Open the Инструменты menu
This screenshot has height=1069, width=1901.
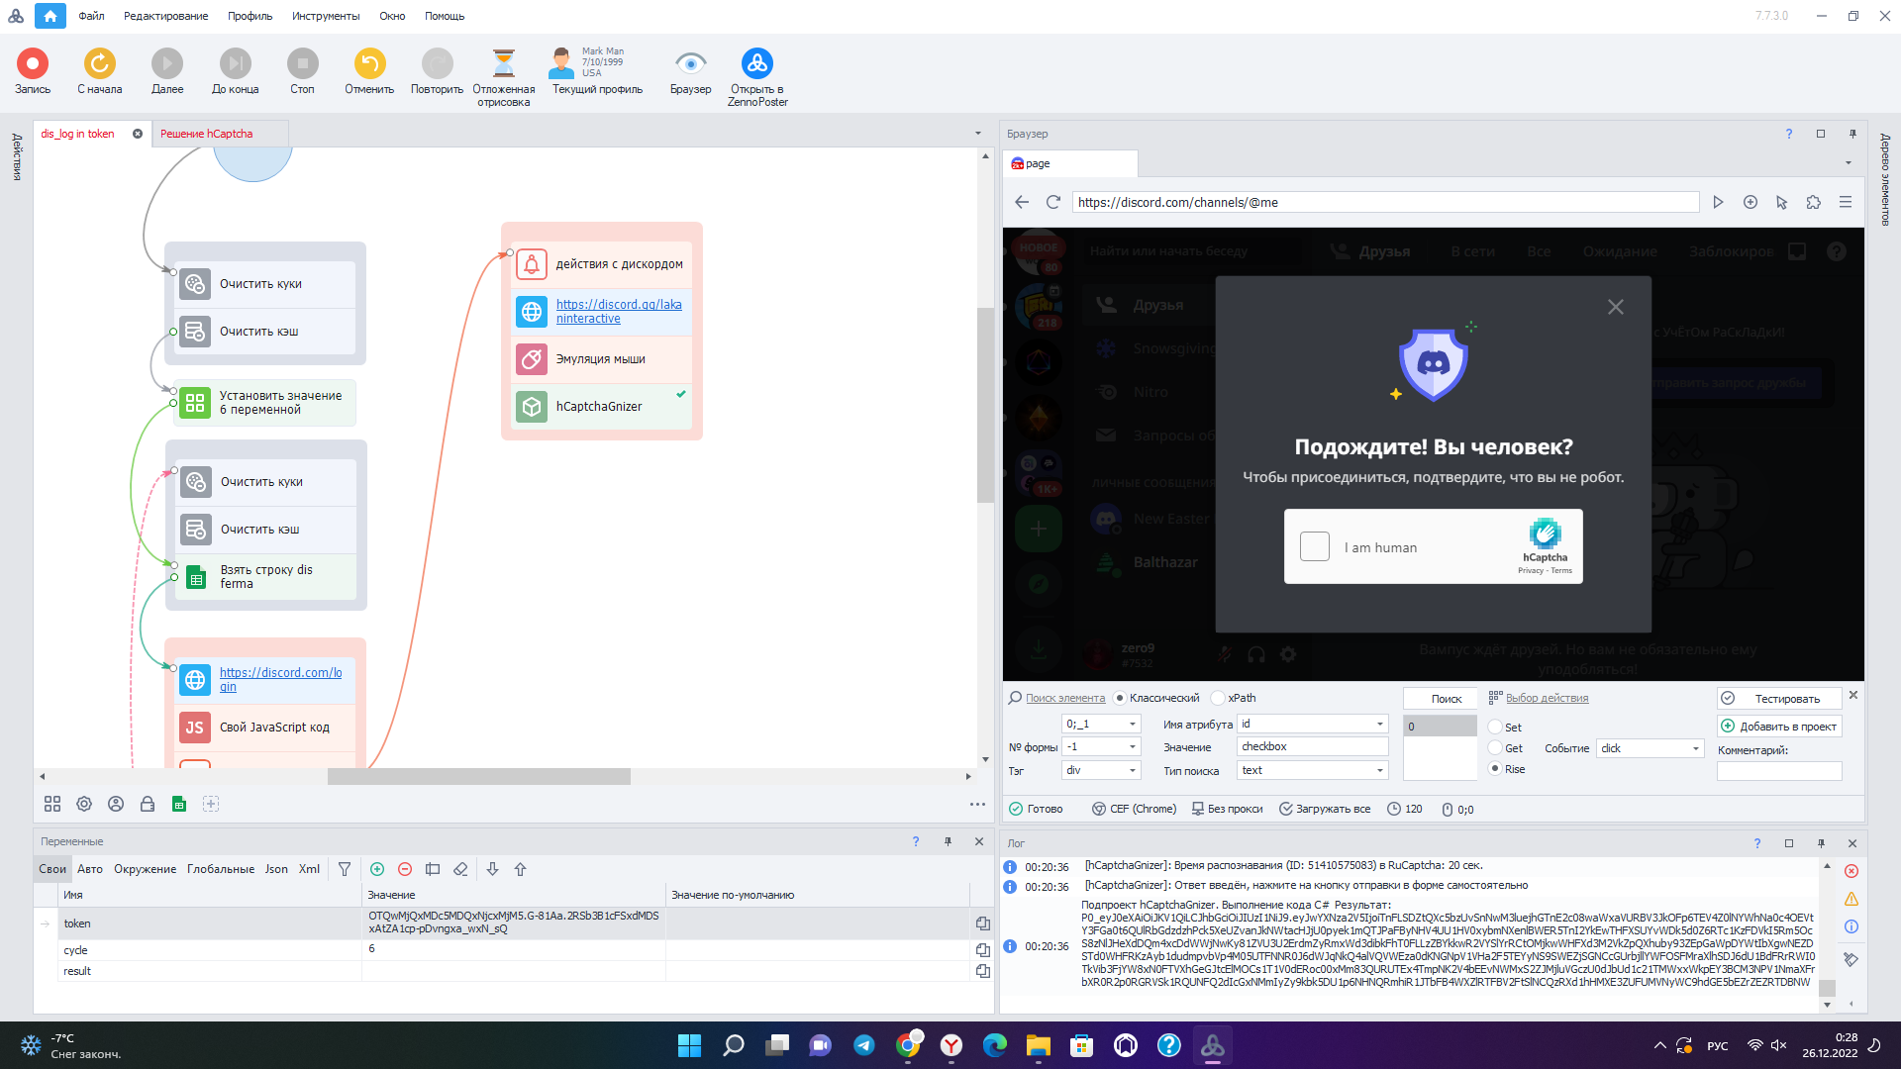326,16
